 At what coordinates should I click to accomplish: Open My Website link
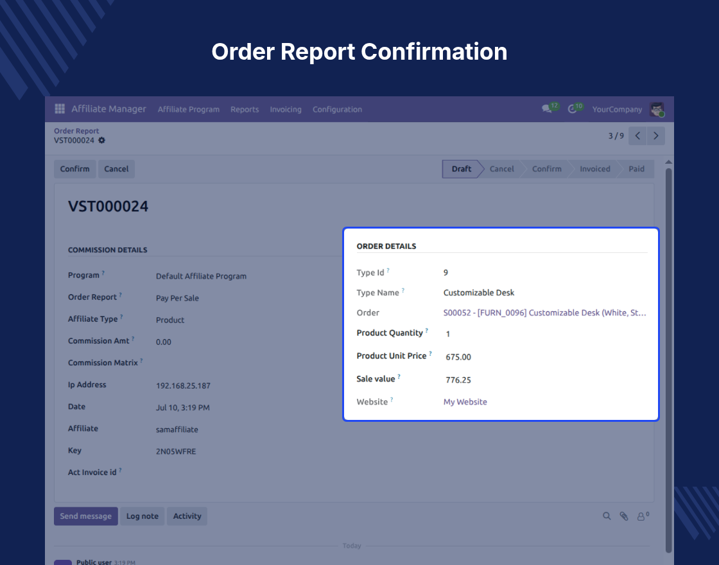[x=465, y=402]
